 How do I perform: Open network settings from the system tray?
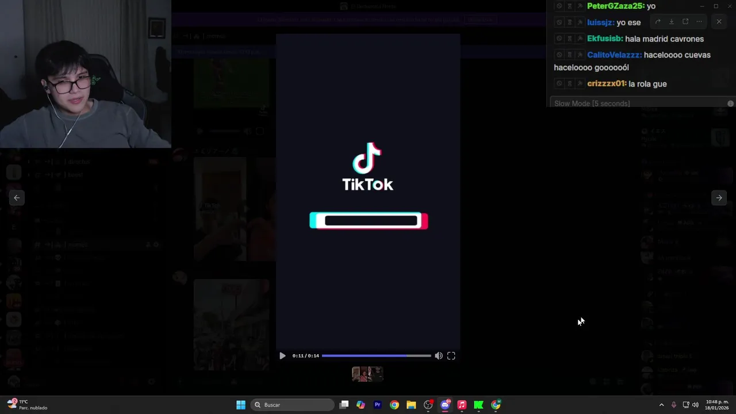pyautogui.click(x=685, y=405)
